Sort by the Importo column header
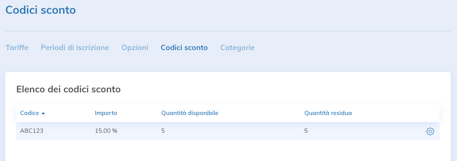457x161 pixels. pos(106,113)
